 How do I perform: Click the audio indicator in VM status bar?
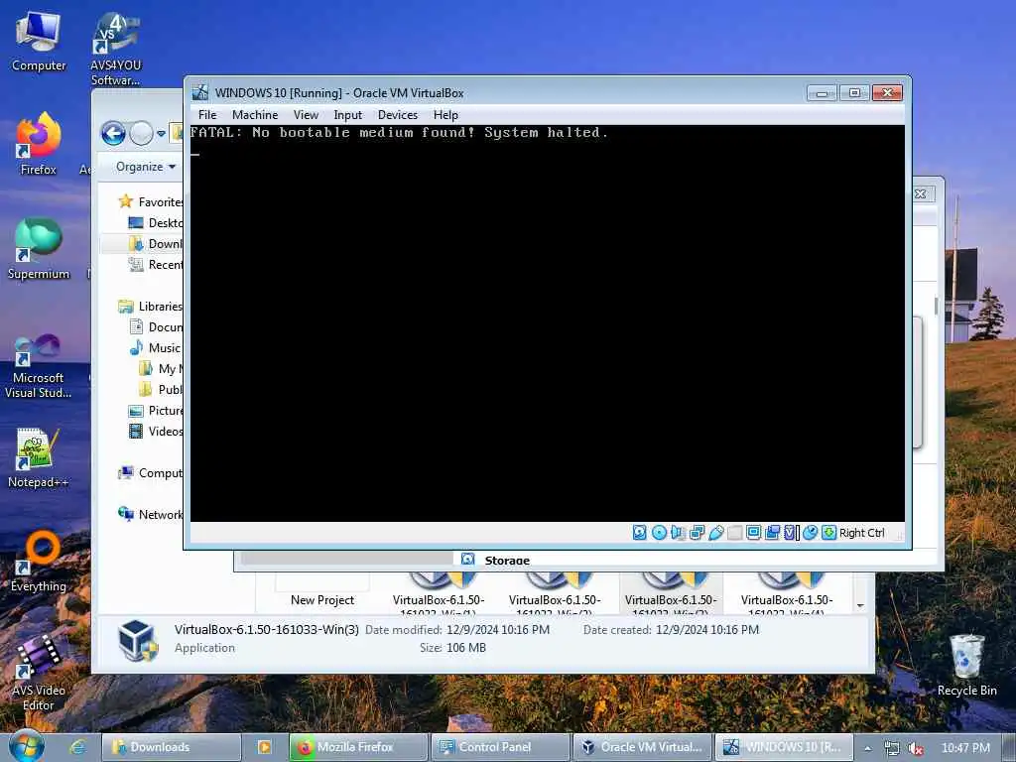tap(678, 533)
